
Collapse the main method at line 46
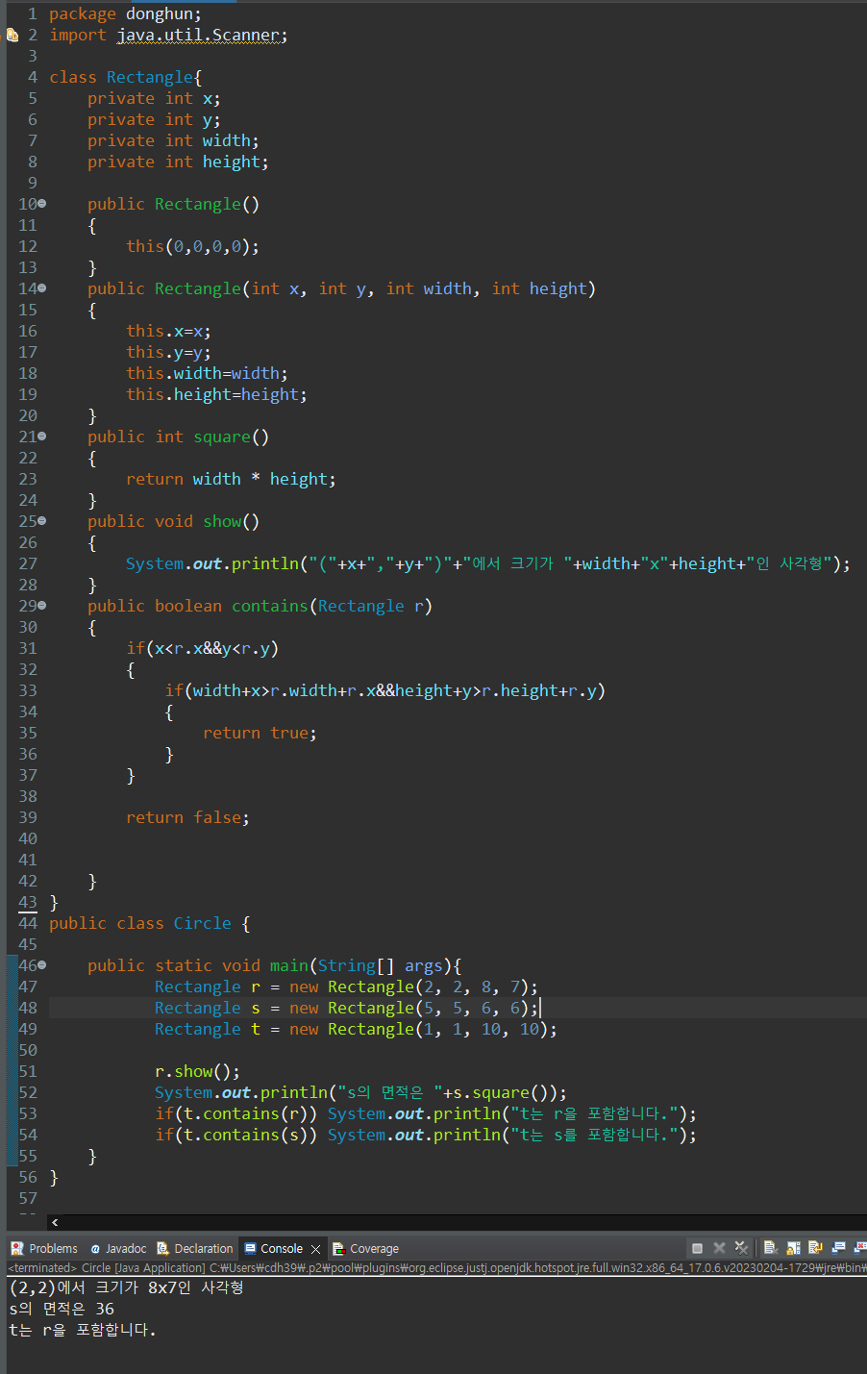pyautogui.click(x=41, y=965)
